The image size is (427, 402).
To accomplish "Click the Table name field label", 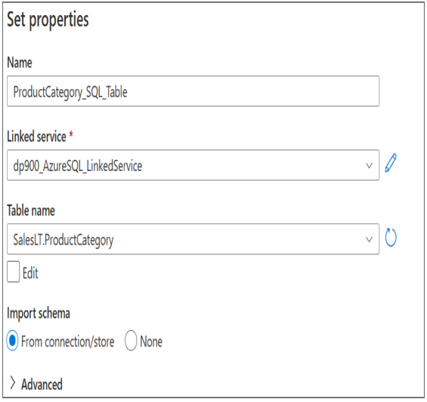I will 31,210.
